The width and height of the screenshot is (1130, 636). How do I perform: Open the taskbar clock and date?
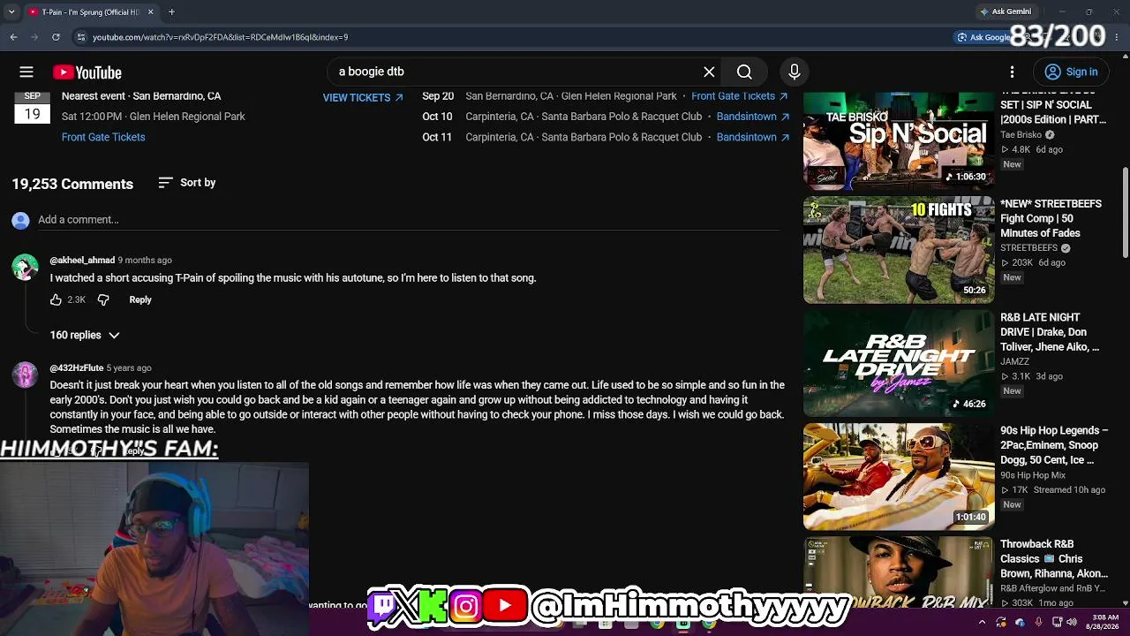tap(1104, 622)
